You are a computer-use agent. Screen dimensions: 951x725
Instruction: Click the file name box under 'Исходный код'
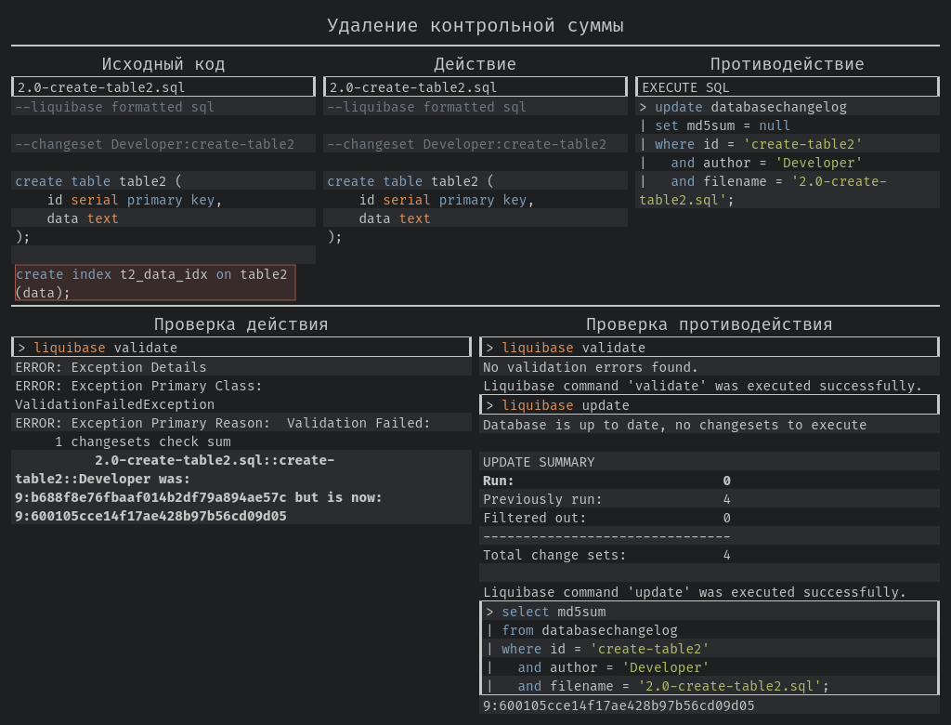tap(163, 86)
